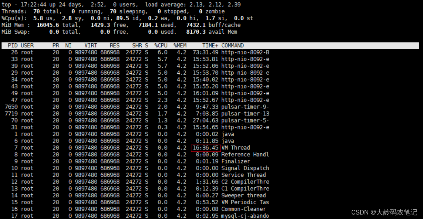
Task: Click the 16:36.45 time value
Action: [x=205, y=148]
